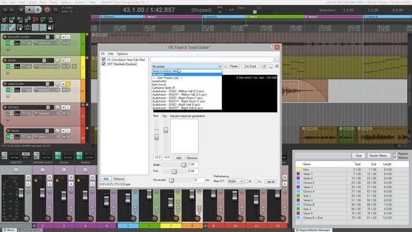Open Acoustic Guitar input selection dropdown
This screenshot has width=412, height=232.
[x=47, y=43]
